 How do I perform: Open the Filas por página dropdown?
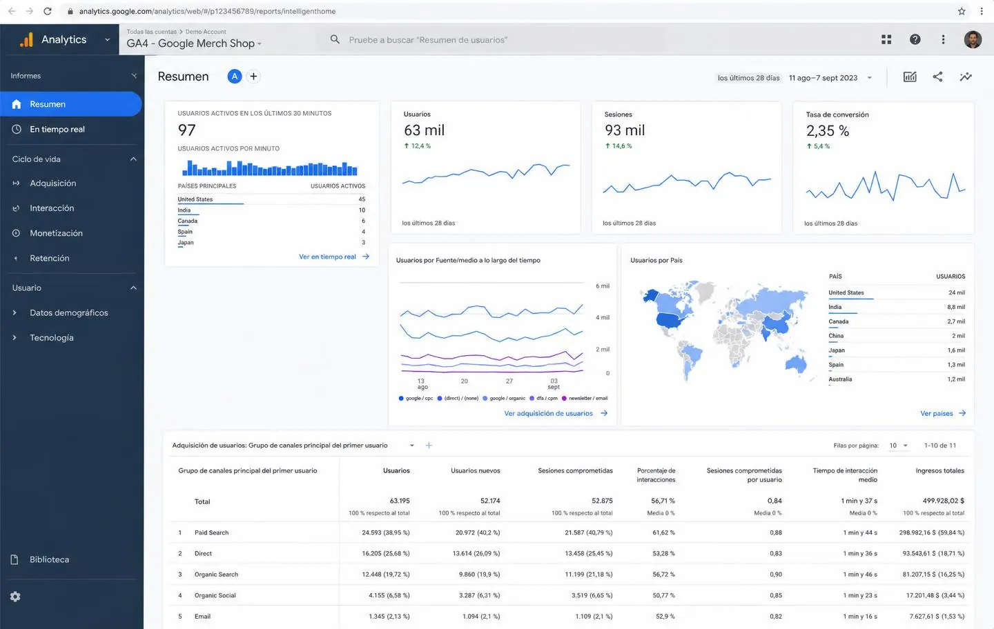point(898,446)
